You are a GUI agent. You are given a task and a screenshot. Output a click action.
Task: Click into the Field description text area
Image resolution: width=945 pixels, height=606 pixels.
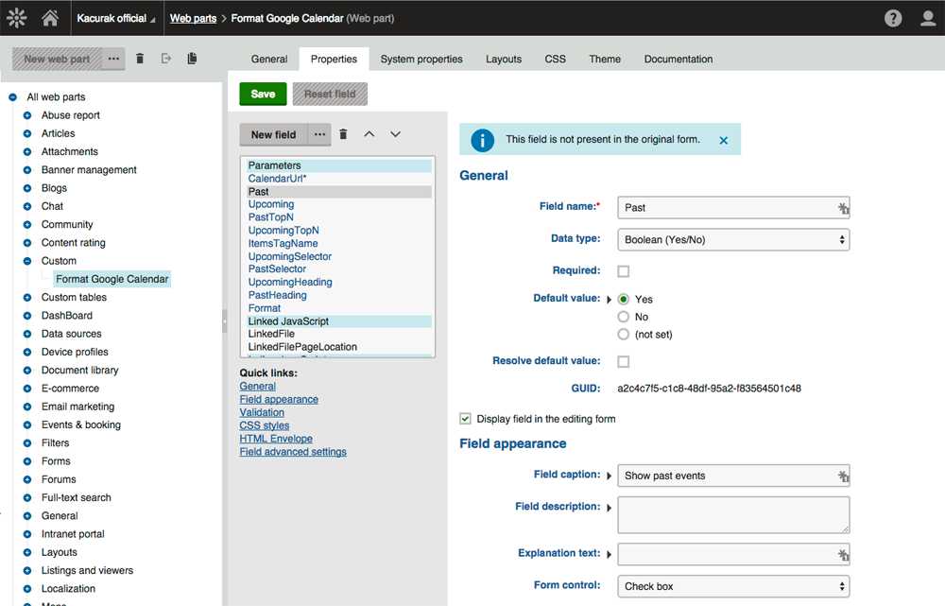coord(733,515)
